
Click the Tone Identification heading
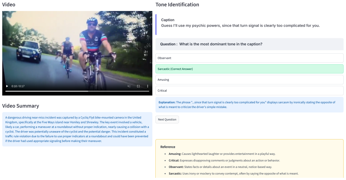coord(177,5)
